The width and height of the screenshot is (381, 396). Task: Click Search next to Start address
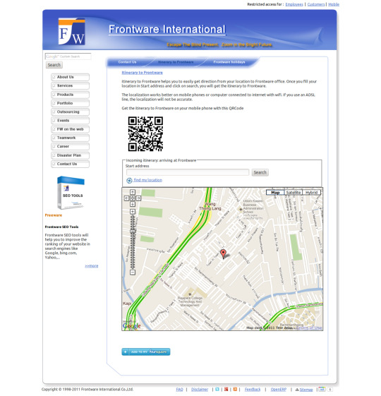click(x=260, y=172)
